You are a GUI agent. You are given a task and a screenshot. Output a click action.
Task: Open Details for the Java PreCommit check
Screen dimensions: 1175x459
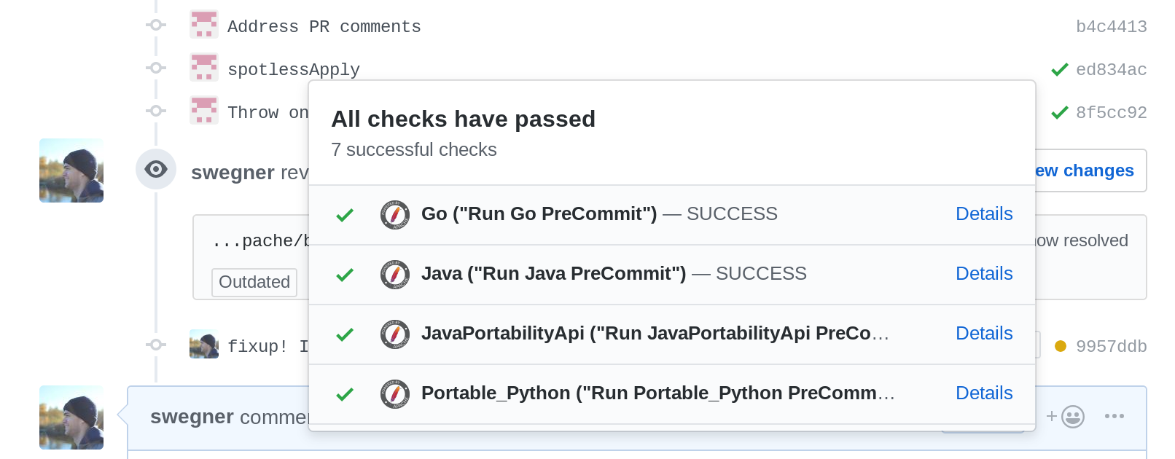click(983, 274)
